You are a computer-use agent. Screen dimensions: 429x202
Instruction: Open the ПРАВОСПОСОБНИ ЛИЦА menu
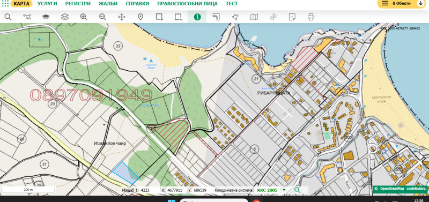point(187,4)
